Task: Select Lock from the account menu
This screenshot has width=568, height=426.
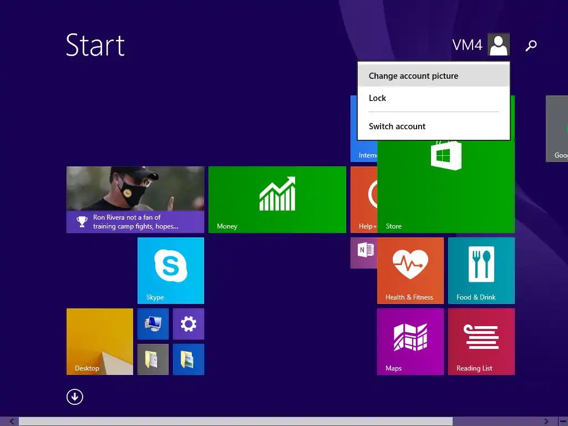Action: [x=434, y=98]
